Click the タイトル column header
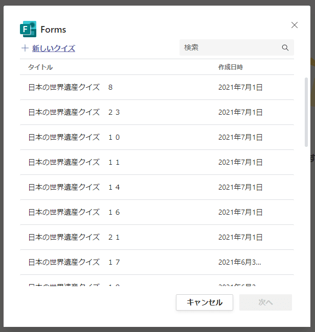 coord(40,67)
